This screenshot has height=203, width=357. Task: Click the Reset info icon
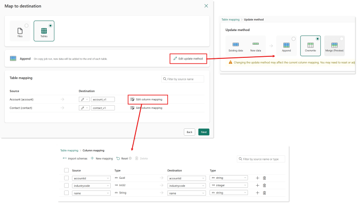click(130, 158)
